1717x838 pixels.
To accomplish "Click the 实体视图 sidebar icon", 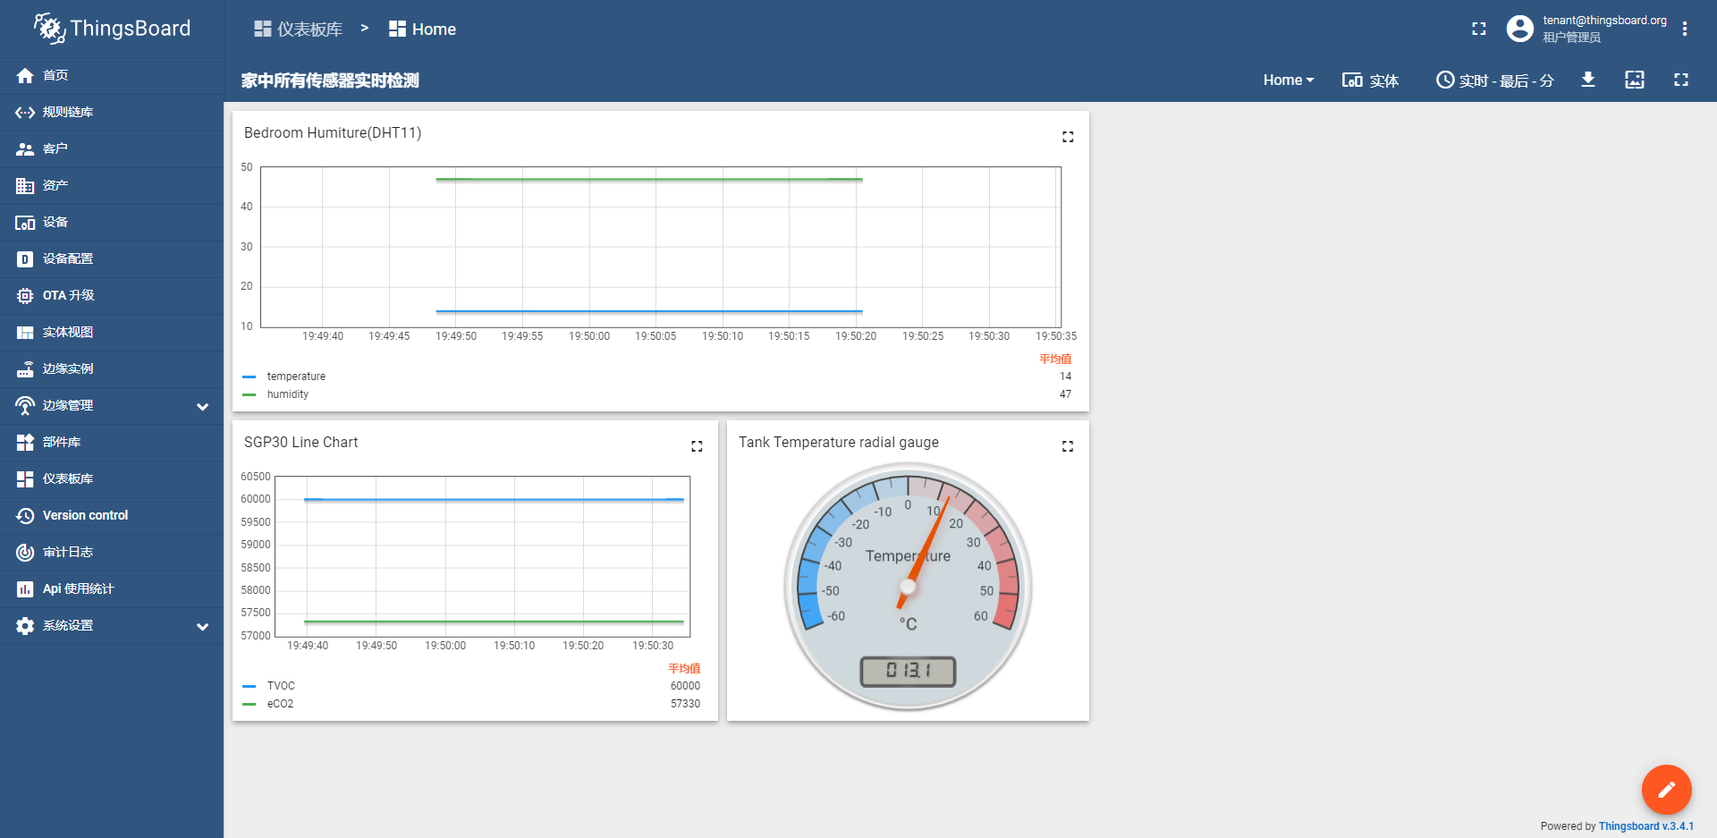I will pyautogui.click(x=25, y=332).
